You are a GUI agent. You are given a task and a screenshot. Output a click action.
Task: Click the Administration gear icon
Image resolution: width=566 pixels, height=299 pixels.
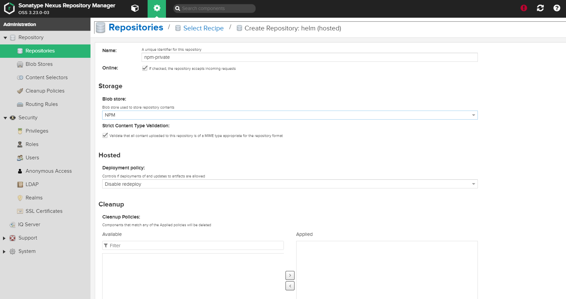pos(157,8)
